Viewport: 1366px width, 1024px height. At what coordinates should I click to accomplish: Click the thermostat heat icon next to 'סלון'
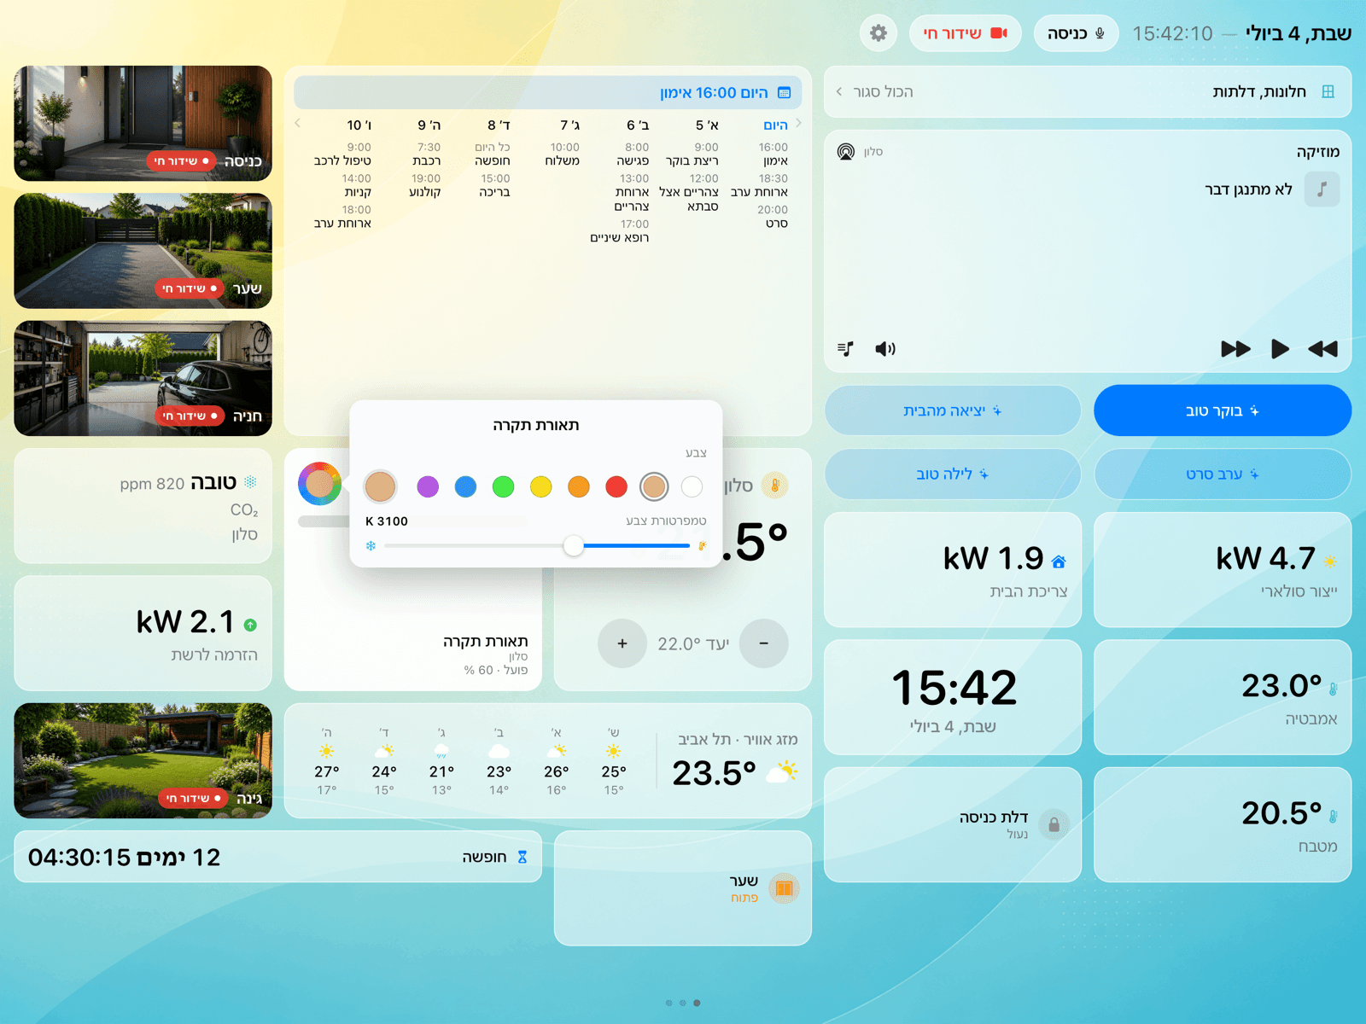(775, 486)
